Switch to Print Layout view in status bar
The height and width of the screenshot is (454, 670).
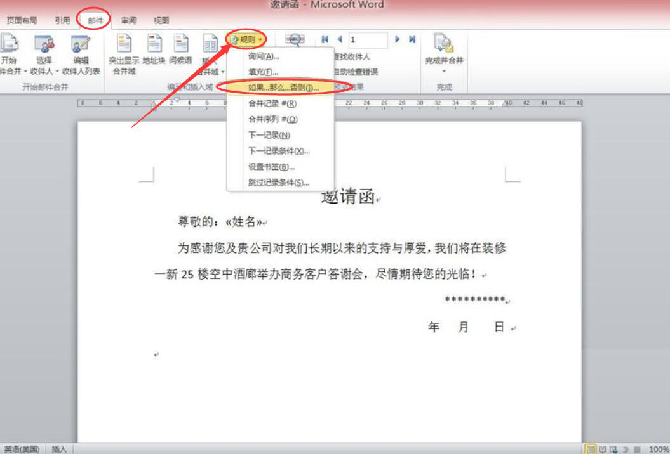[591, 450]
